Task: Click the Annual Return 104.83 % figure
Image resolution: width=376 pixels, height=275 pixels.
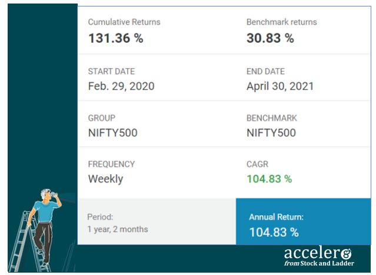Action: (x=274, y=232)
